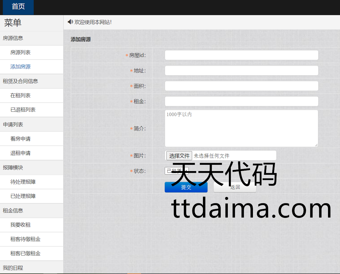Navigate to 我要收租
The height and width of the screenshot is (274, 340).
21,225
